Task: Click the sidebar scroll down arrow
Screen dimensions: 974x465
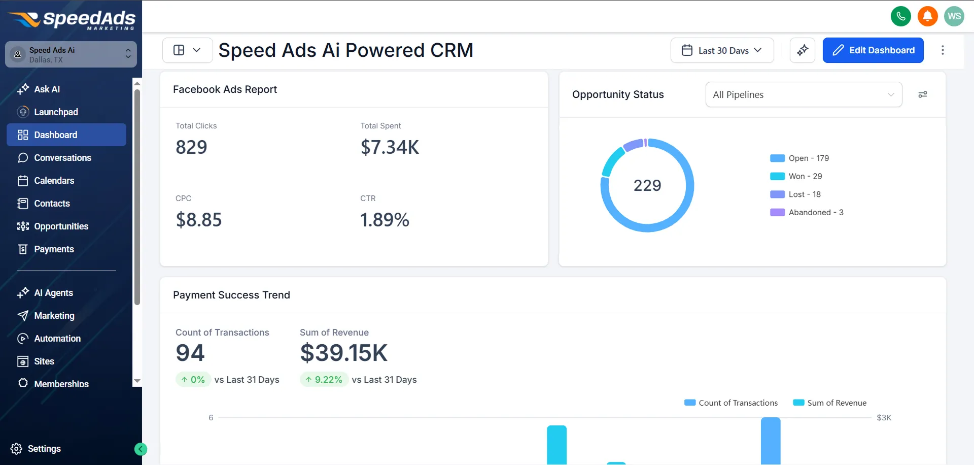Action: coord(137,381)
